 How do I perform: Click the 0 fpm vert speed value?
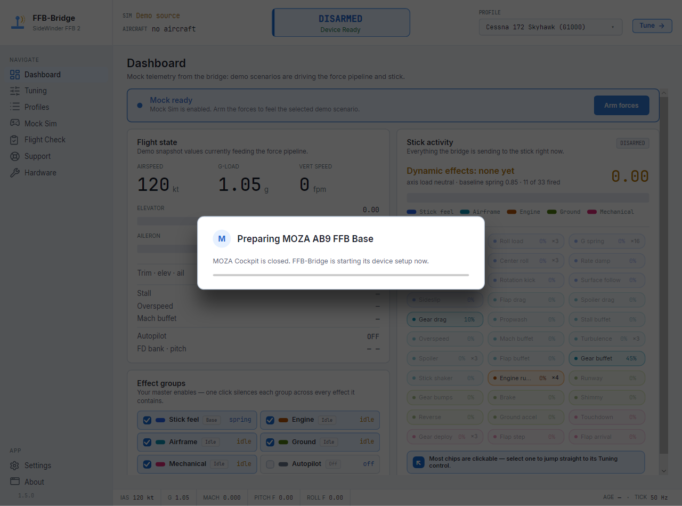click(x=312, y=185)
